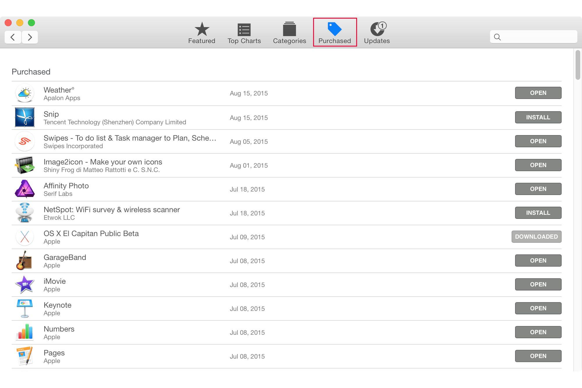Click developer Tencent Technology (Shenzhen) Company Limited
Image resolution: width=582 pixels, height=388 pixels.
115,122
